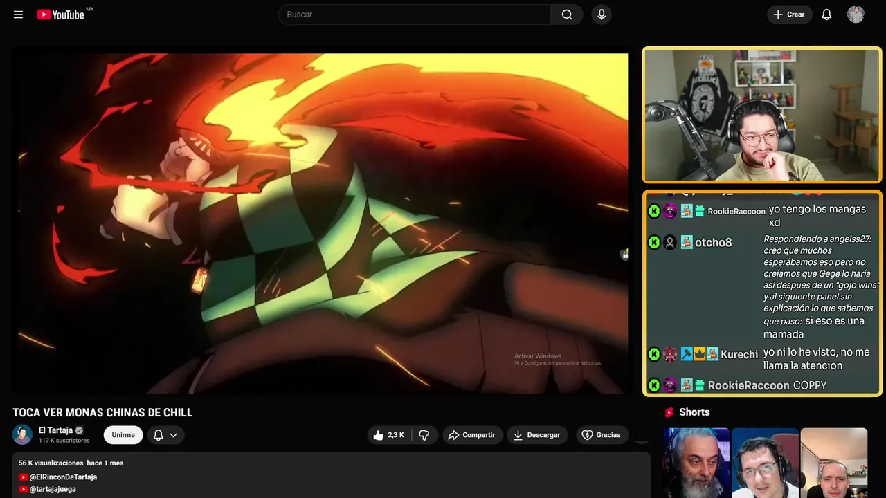Expand notification preferences chevron
This screenshot has height=498, width=886.
[x=174, y=435]
